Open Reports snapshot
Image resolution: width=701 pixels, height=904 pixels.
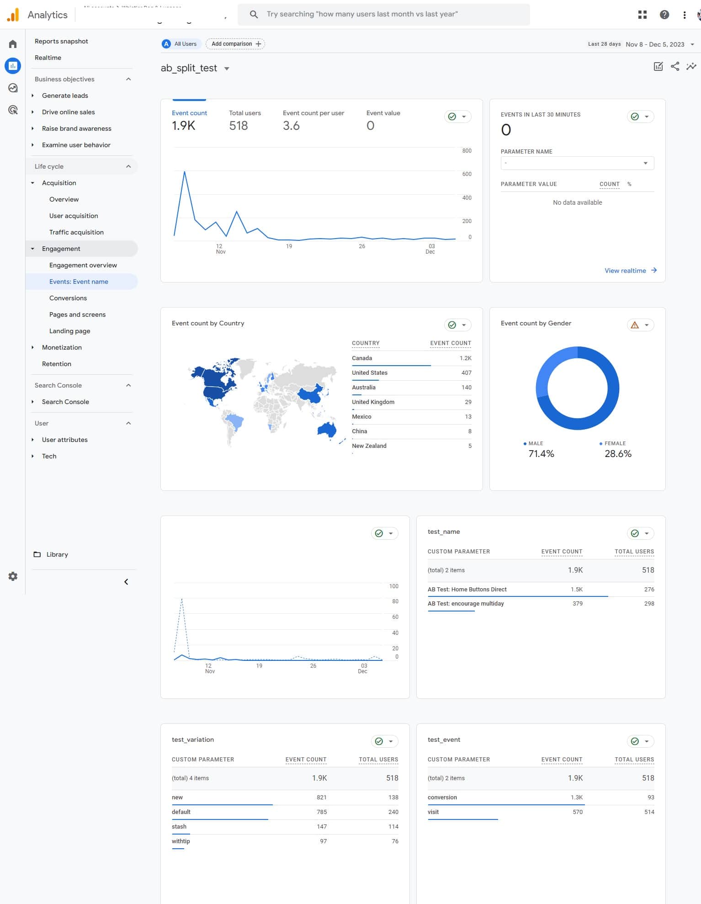coord(61,41)
